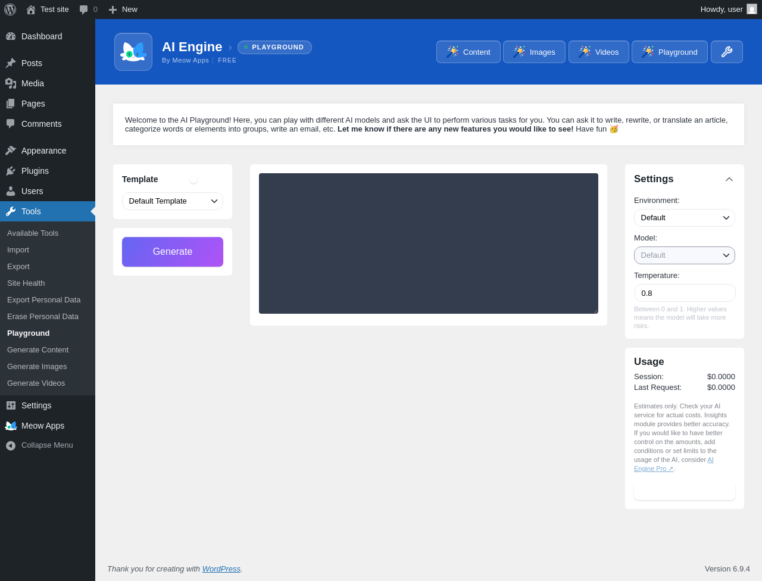
Task: Click the Appearance paintbrush icon
Action: (11, 151)
